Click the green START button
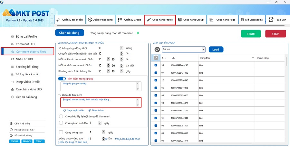Image resolution: width=290 pixels, height=147 pixels. click(x=251, y=34)
